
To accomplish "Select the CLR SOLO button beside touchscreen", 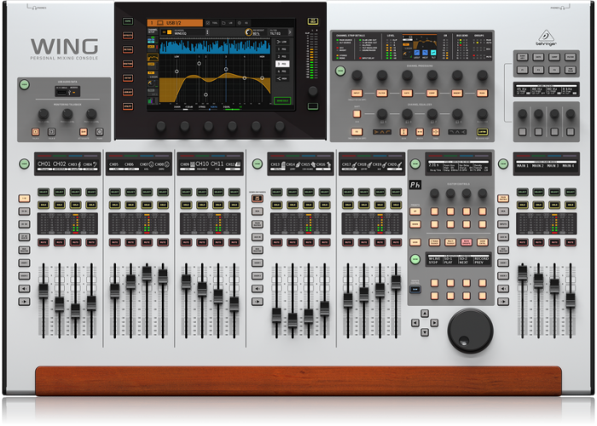I will coord(313,21).
